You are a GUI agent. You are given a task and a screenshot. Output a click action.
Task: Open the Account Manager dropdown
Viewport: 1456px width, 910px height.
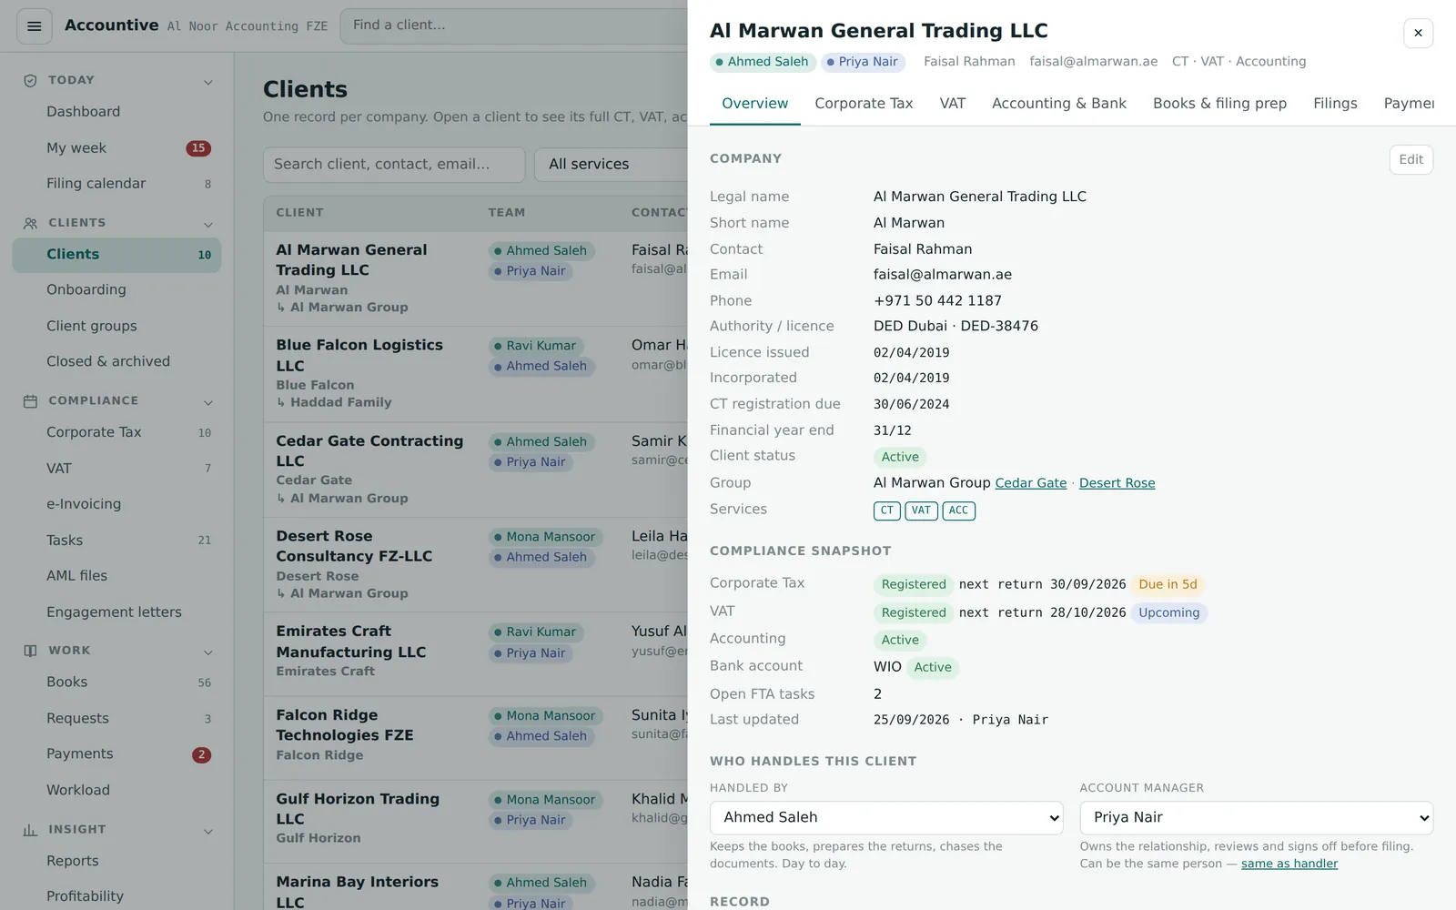pos(1256,817)
